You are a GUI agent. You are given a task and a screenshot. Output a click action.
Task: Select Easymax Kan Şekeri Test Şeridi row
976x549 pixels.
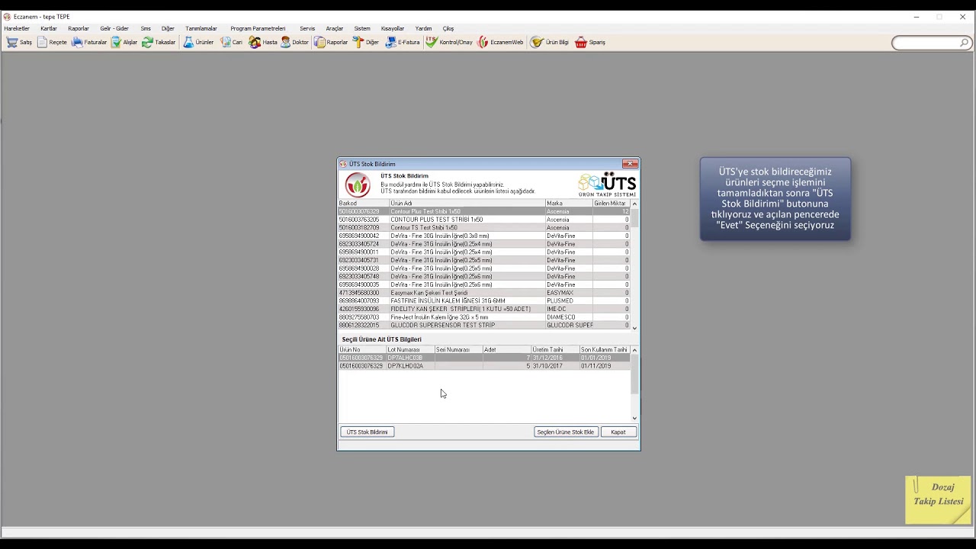(x=484, y=293)
